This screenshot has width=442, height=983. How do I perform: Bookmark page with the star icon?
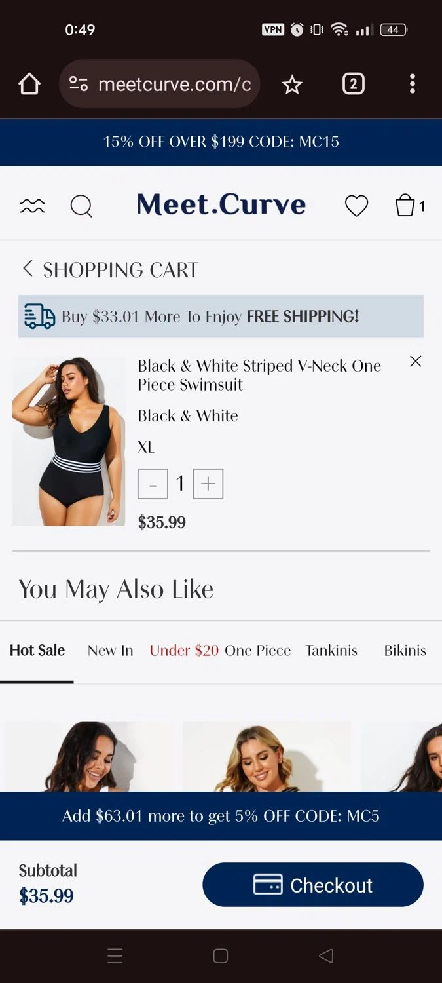[x=292, y=85]
